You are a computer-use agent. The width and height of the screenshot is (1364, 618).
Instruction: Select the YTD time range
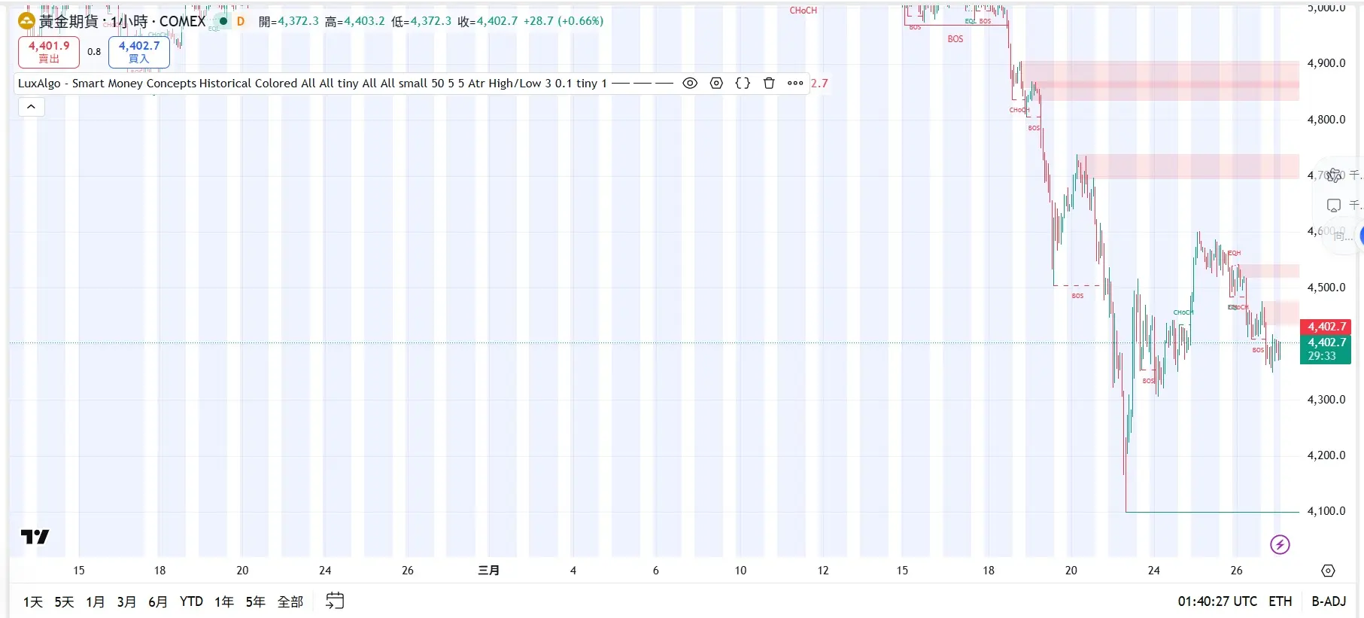coord(191,601)
